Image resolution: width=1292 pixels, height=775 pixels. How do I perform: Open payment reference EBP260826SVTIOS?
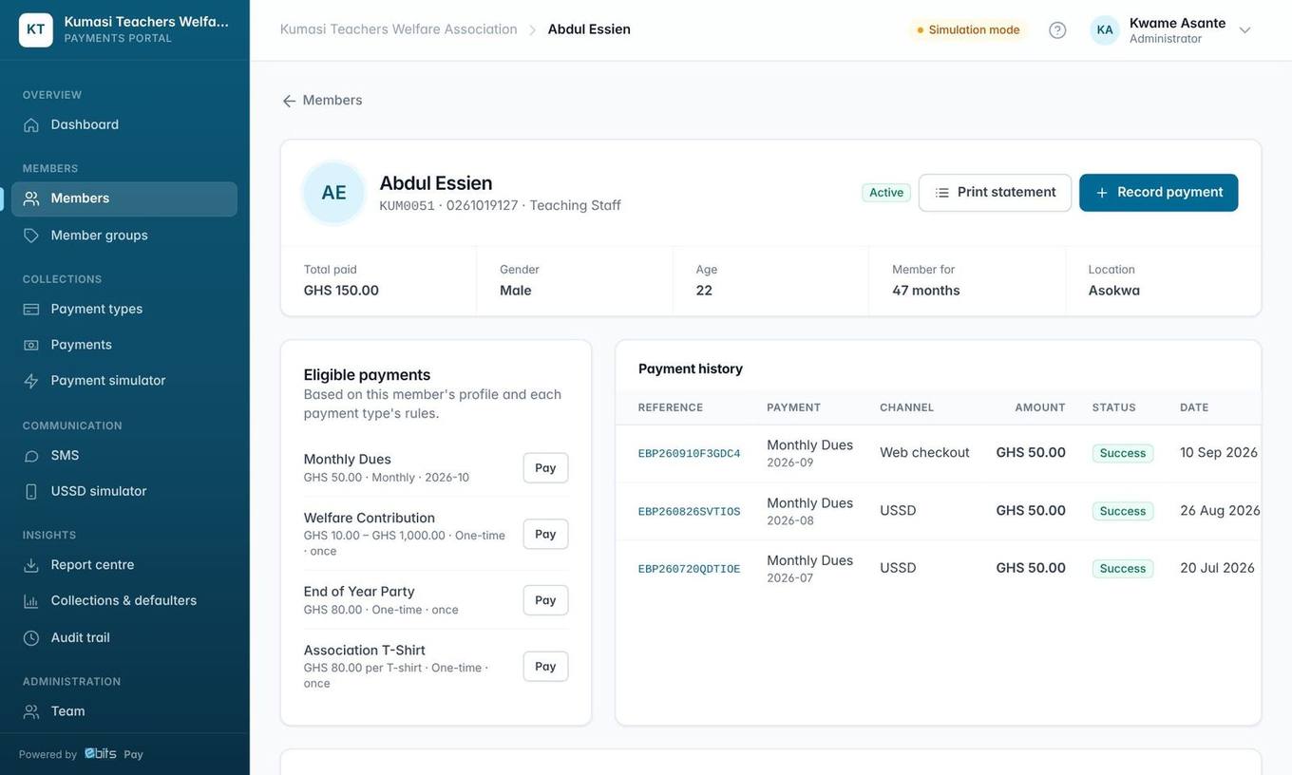[x=689, y=511]
